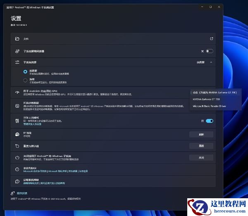Open the 法律信息 link
248x216 pixels.
point(83,171)
